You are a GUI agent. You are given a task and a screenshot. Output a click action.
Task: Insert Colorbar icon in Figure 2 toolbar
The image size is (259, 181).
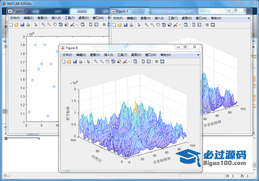pyautogui.click(x=90, y=25)
